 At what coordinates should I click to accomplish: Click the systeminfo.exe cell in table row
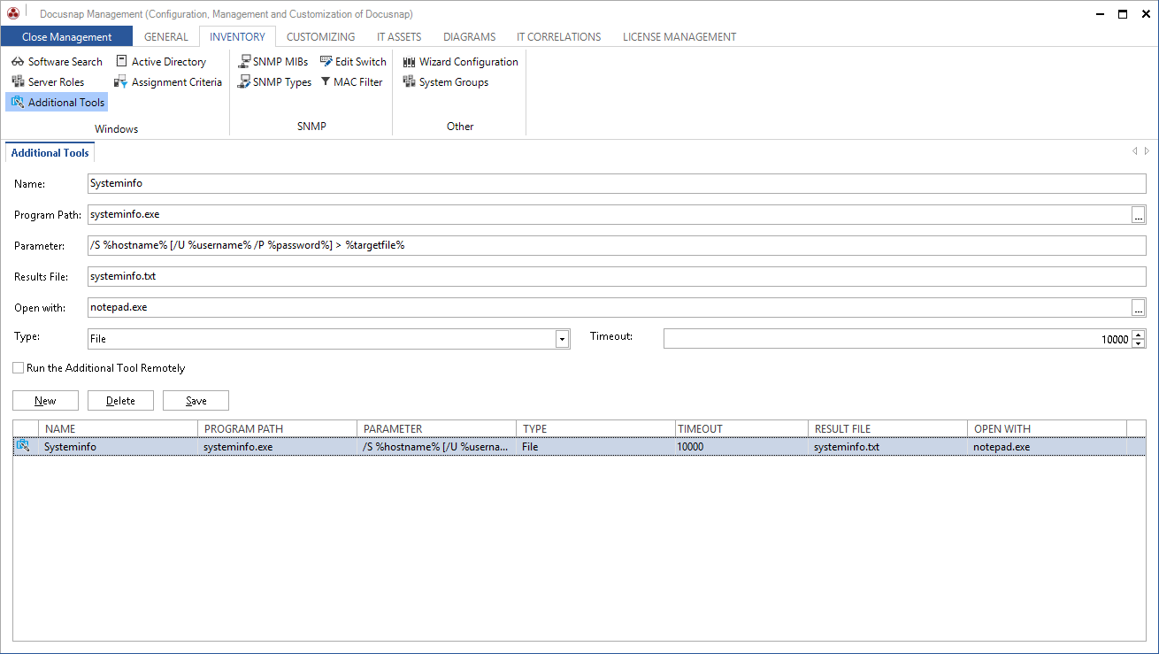[277, 447]
